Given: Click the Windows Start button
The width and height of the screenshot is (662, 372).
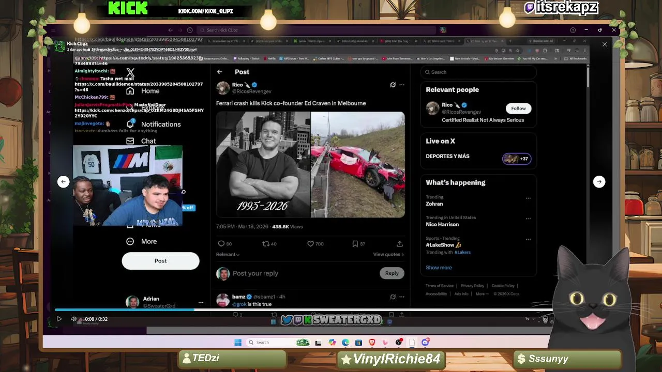Looking at the screenshot, I should pos(238,343).
